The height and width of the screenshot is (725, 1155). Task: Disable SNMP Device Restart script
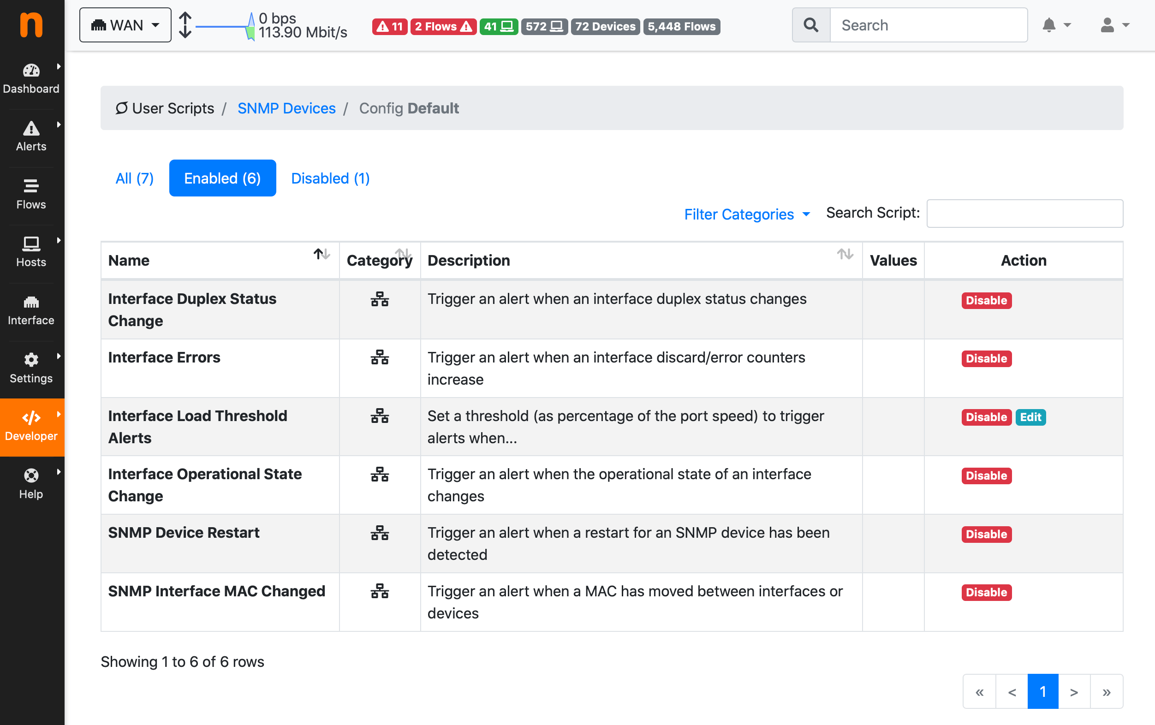tap(986, 534)
